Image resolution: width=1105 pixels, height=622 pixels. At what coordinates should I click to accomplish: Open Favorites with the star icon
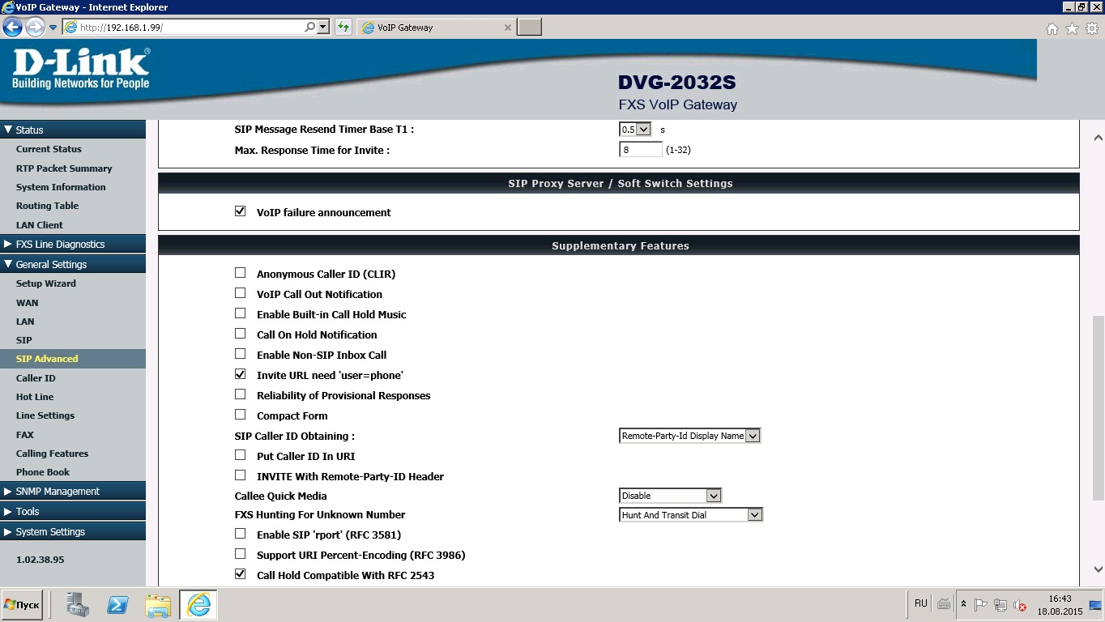click(x=1072, y=28)
